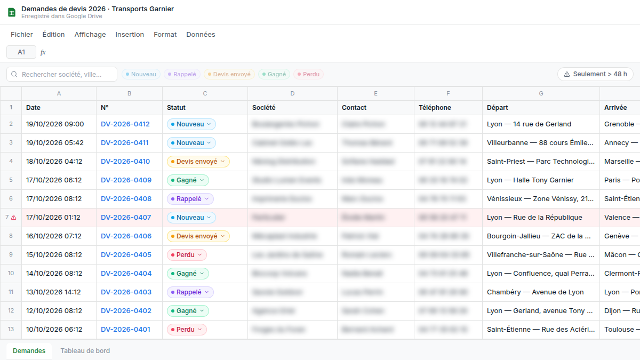Click cell Chambéry — Avenue de Lyon
The image size is (640, 360).
tap(541, 292)
